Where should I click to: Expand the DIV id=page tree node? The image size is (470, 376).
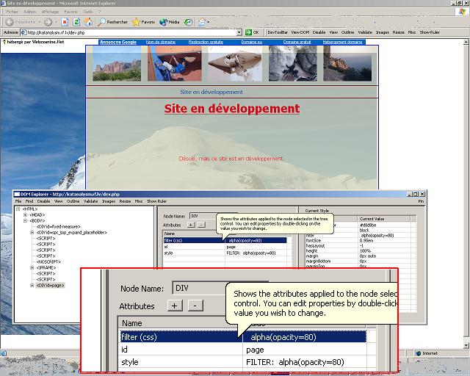coord(32,285)
